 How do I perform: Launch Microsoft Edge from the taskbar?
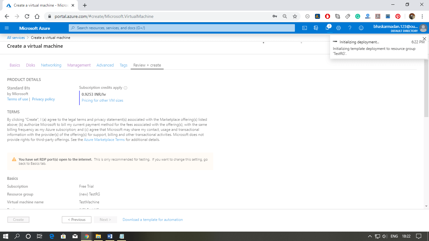(x=52, y=236)
